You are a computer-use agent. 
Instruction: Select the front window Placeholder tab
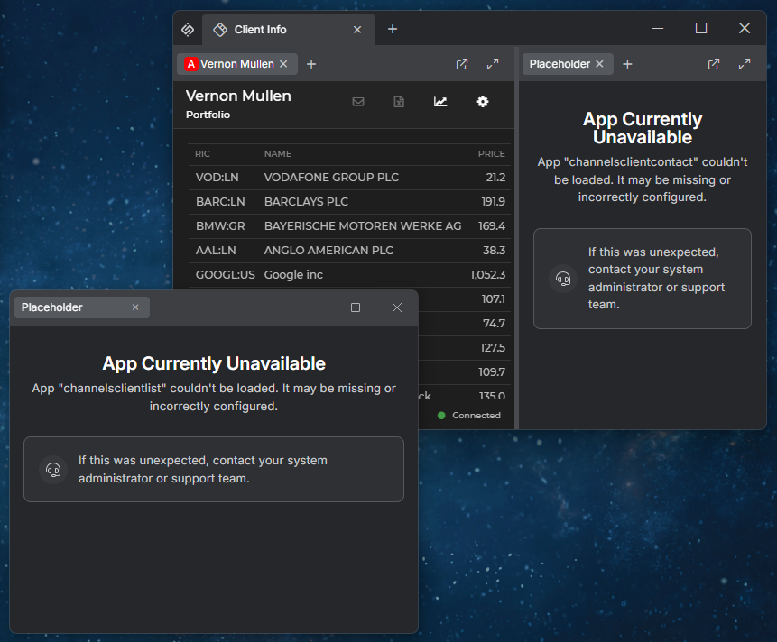pos(82,307)
